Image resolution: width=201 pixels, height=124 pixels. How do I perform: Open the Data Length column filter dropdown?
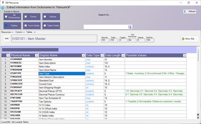[123, 55]
